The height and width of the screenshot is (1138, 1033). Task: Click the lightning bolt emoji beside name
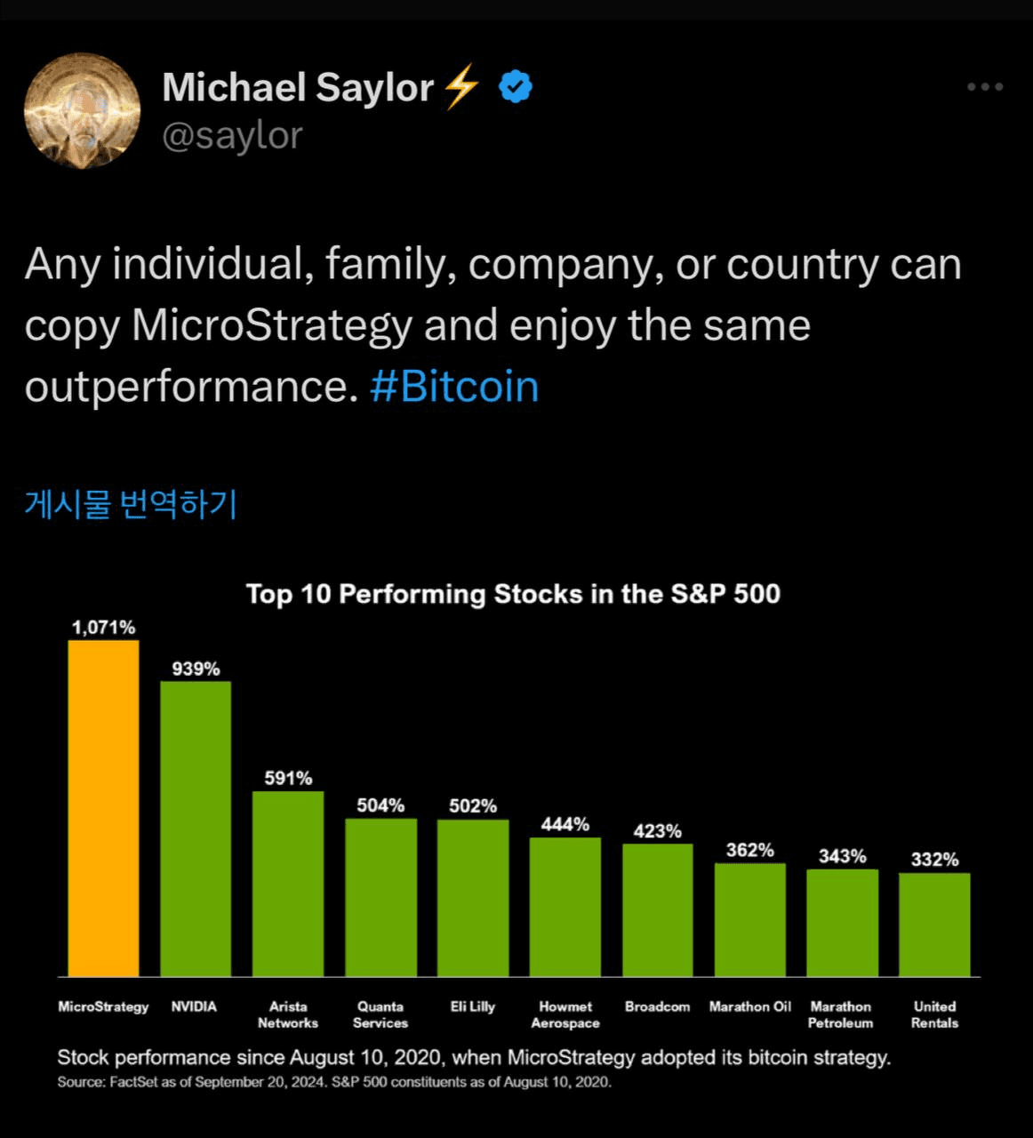(460, 87)
